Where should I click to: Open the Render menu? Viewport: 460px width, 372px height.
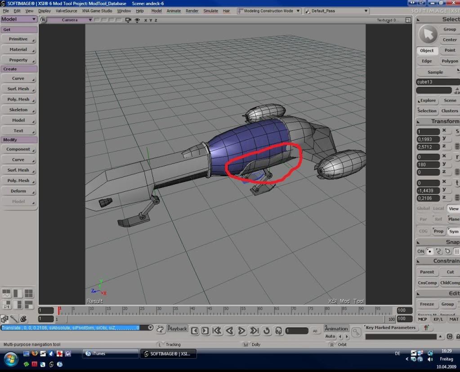pyautogui.click(x=192, y=11)
